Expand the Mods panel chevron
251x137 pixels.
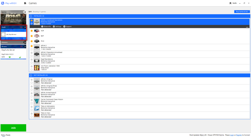25,27
